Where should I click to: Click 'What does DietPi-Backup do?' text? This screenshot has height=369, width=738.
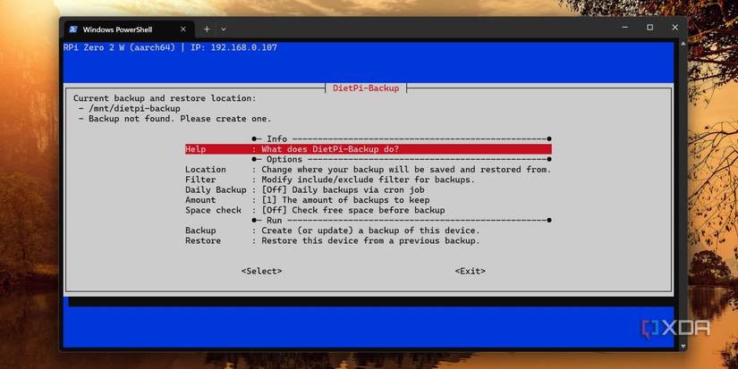pyautogui.click(x=330, y=149)
